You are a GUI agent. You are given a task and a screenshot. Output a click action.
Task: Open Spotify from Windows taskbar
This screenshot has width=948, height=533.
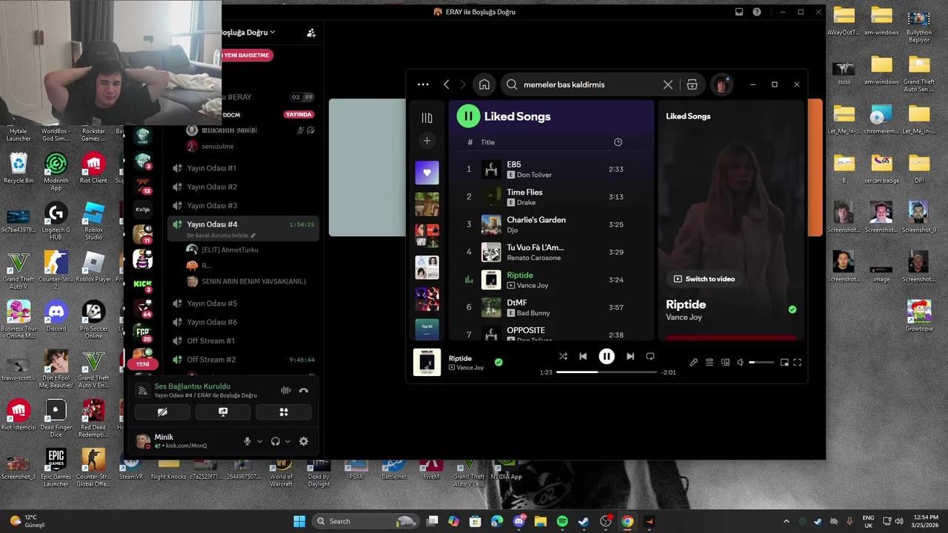tap(562, 521)
